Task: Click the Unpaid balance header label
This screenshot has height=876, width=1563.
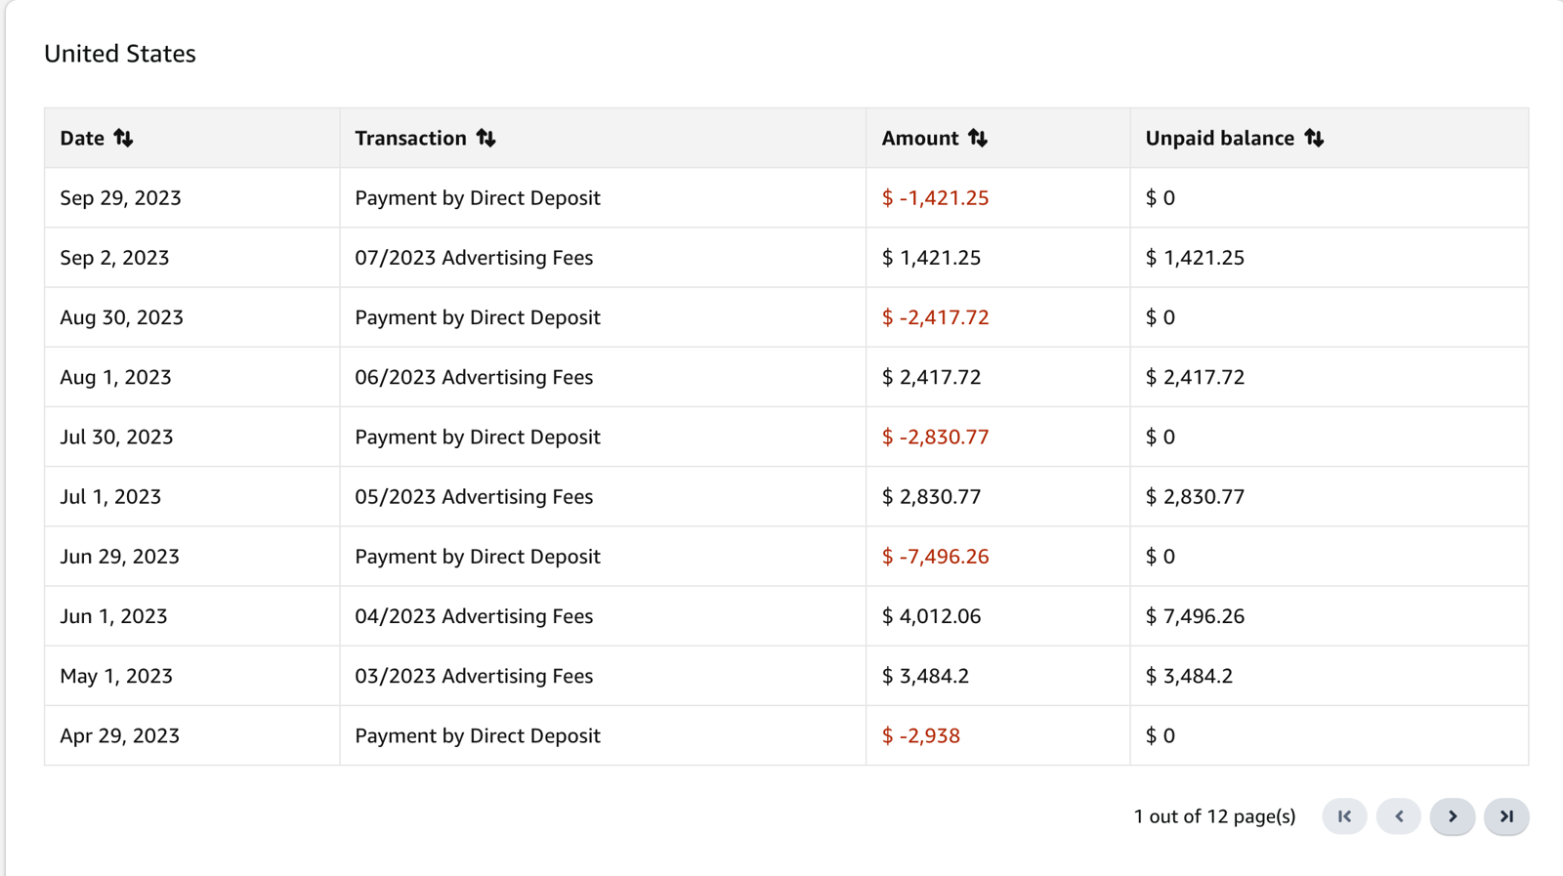Action: (1220, 138)
